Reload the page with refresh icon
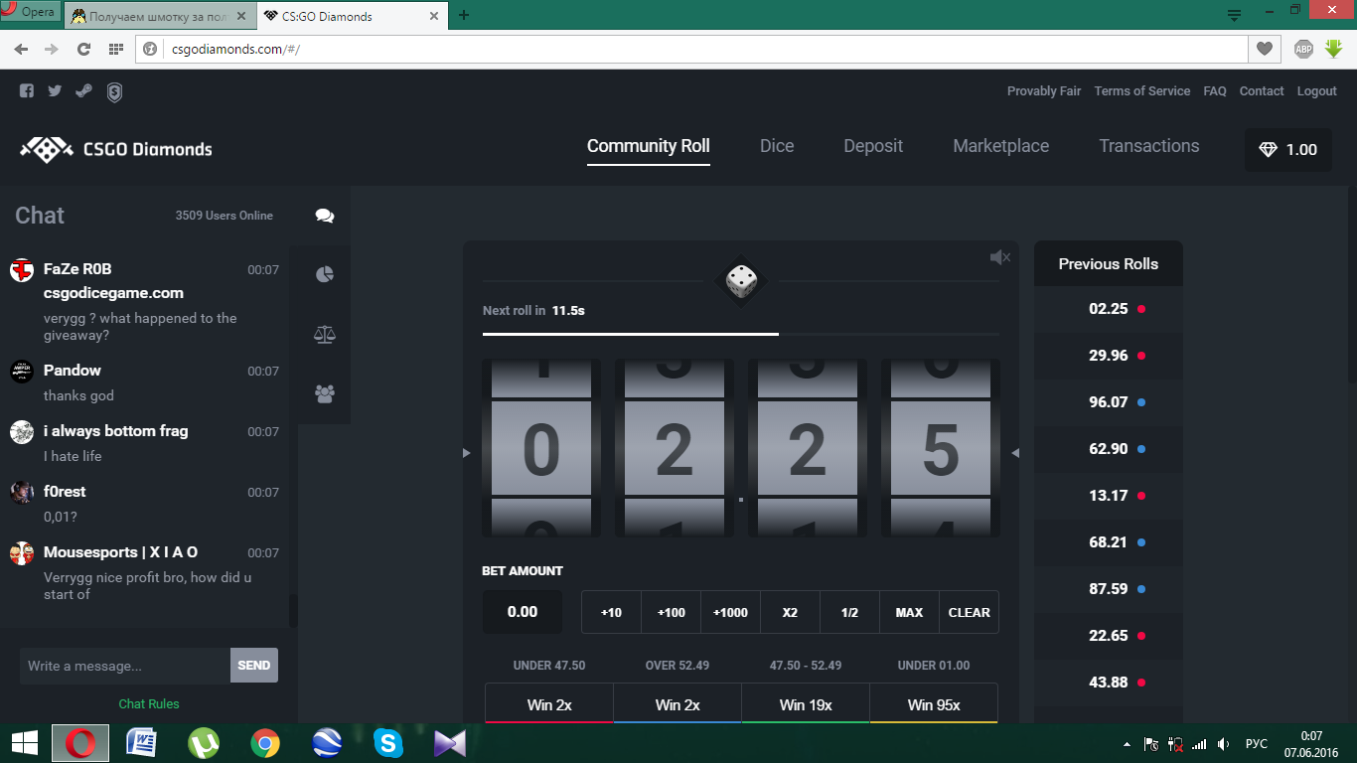1357x763 pixels. (83, 49)
